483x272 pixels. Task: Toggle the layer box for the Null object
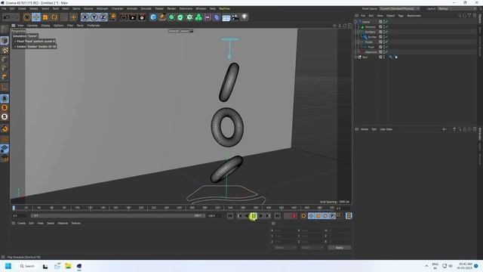[x=380, y=57]
